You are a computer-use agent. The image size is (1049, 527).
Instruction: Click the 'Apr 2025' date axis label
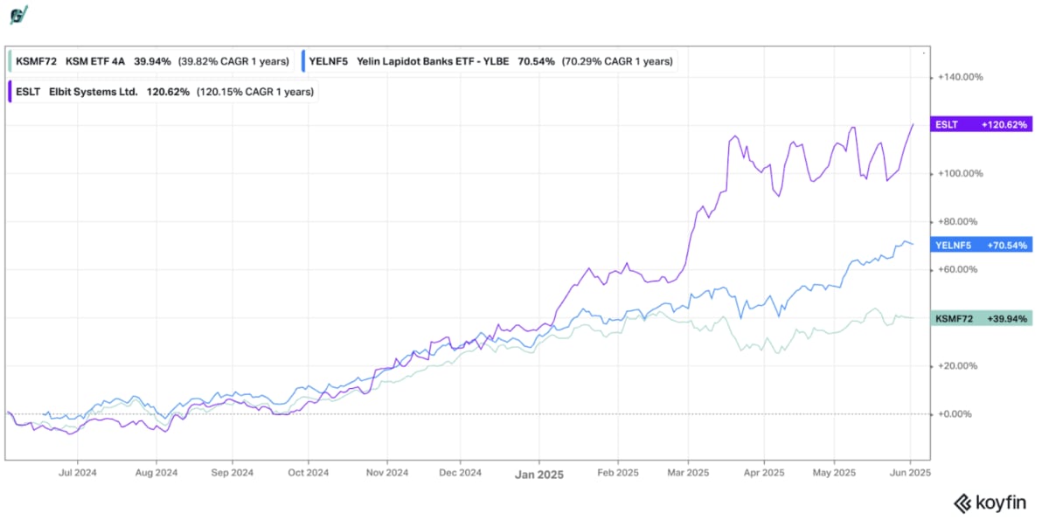point(763,472)
